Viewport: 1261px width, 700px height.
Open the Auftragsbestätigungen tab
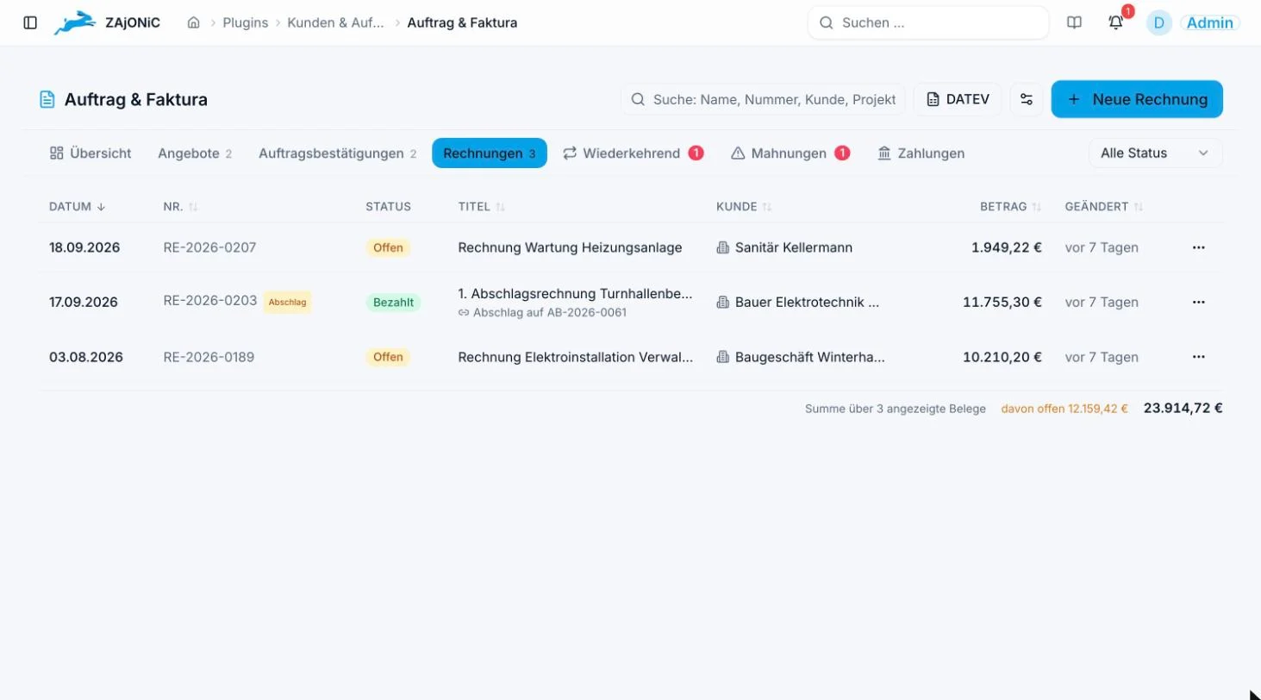click(338, 153)
